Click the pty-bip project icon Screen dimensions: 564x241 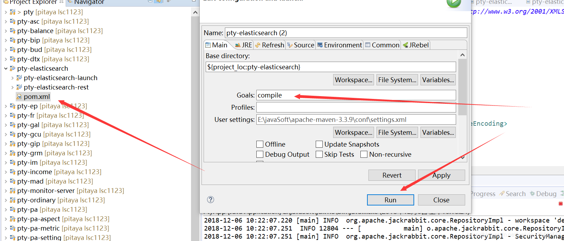[13, 40]
